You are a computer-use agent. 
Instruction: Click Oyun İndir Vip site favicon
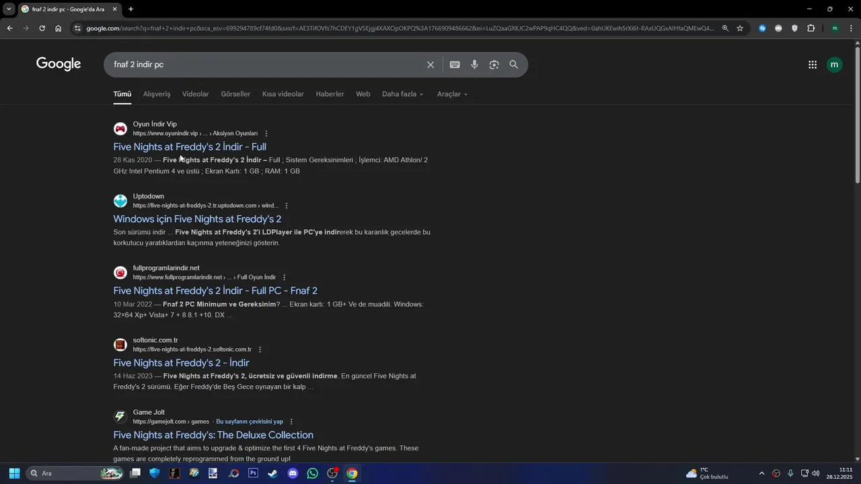[120, 128]
